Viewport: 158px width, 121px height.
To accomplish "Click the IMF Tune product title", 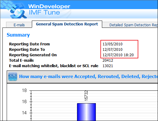I will point(45,12).
